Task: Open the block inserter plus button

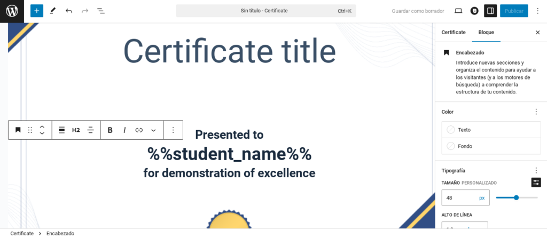Action: point(37,11)
